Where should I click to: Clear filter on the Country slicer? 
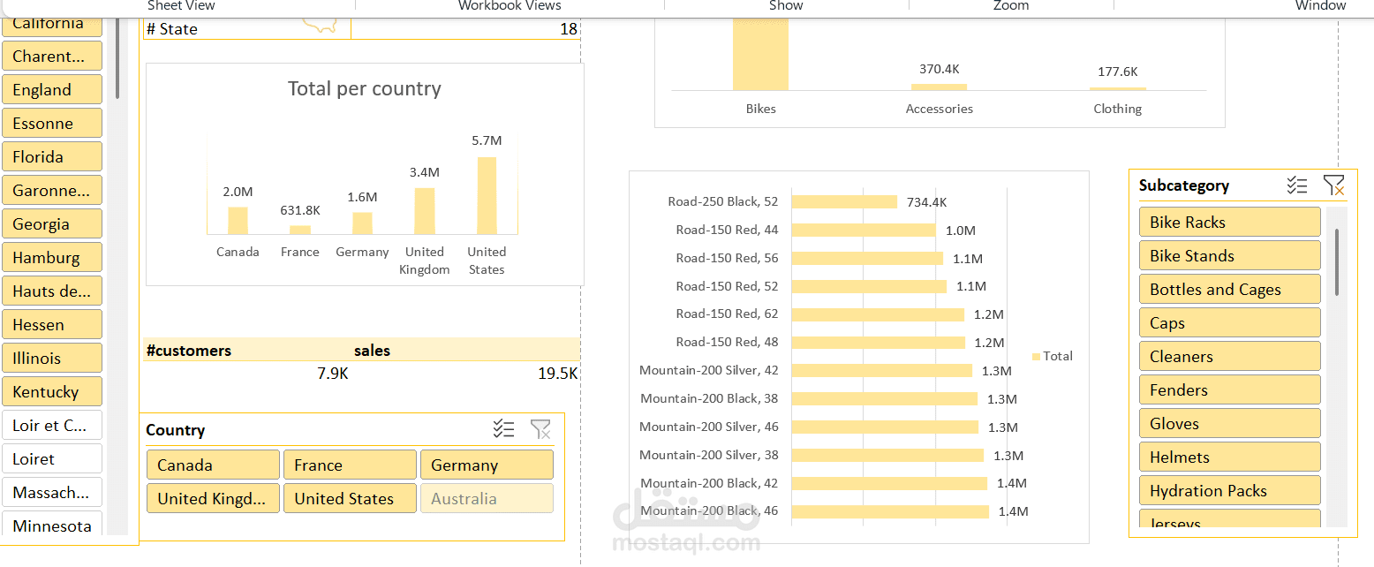[540, 430]
